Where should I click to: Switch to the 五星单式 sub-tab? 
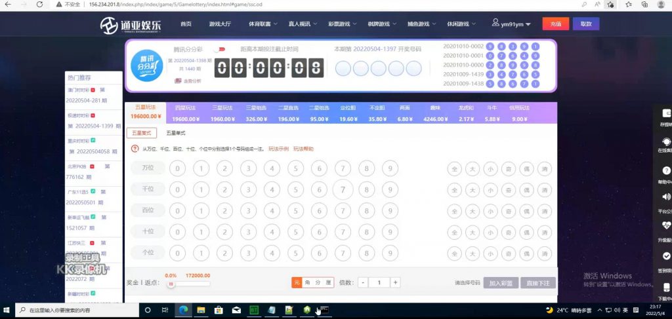click(x=176, y=134)
